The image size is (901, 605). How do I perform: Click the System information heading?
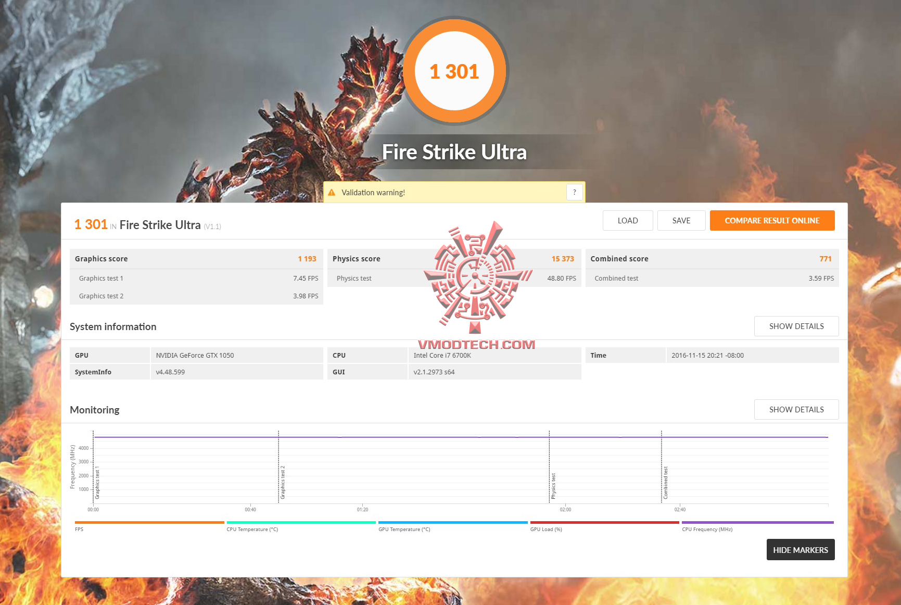click(113, 326)
